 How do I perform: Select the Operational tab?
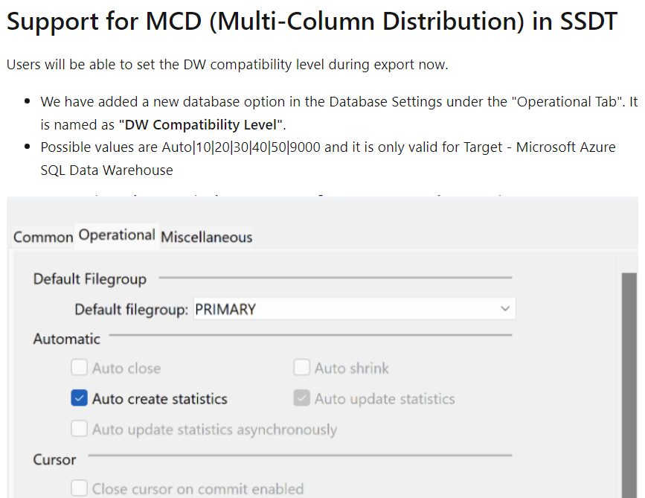tap(116, 234)
